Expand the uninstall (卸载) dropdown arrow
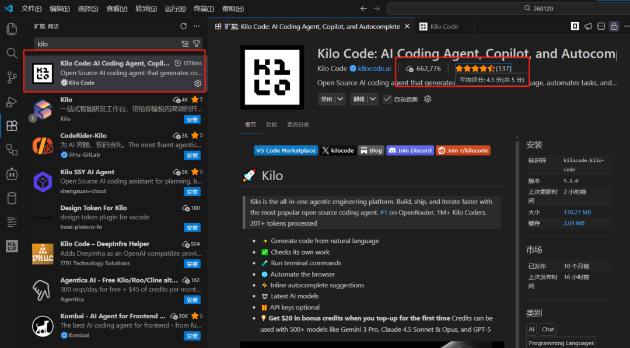Image resolution: width=630 pixels, height=348 pixels. coord(373,99)
